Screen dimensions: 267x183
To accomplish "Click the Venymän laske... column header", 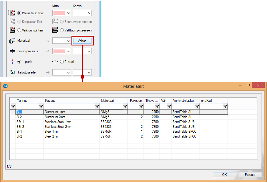I will pos(185,101).
